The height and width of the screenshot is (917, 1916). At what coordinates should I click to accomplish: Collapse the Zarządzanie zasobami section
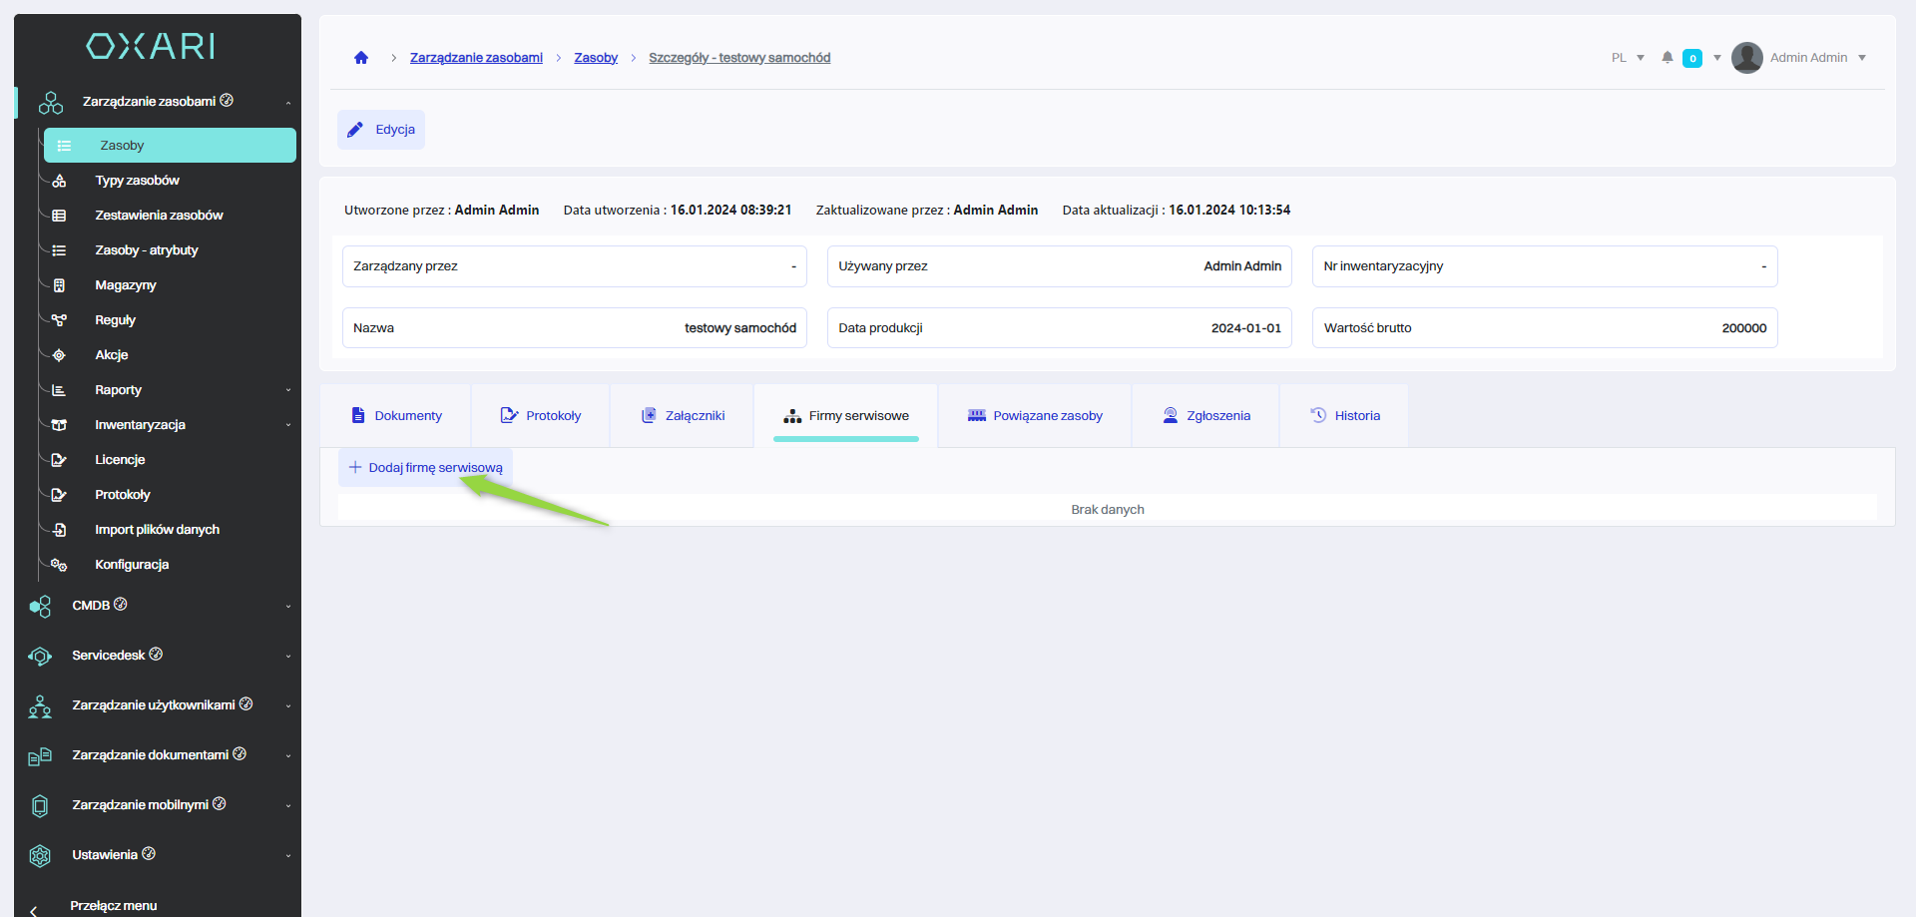tap(288, 102)
